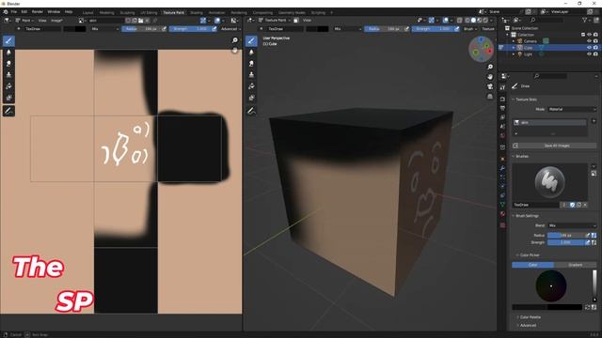This screenshot has width=602, height=338.
Task: Open the Mode Material dropdown in Texture Slots
Action: pyautogui.click(x=572, y=109)
